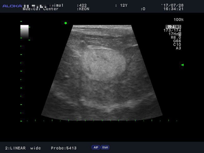Click the 100% power indicator
Image resolution: width=204 pixels, height=153 pixels.
pyautogui.click(x=178, y=20)
